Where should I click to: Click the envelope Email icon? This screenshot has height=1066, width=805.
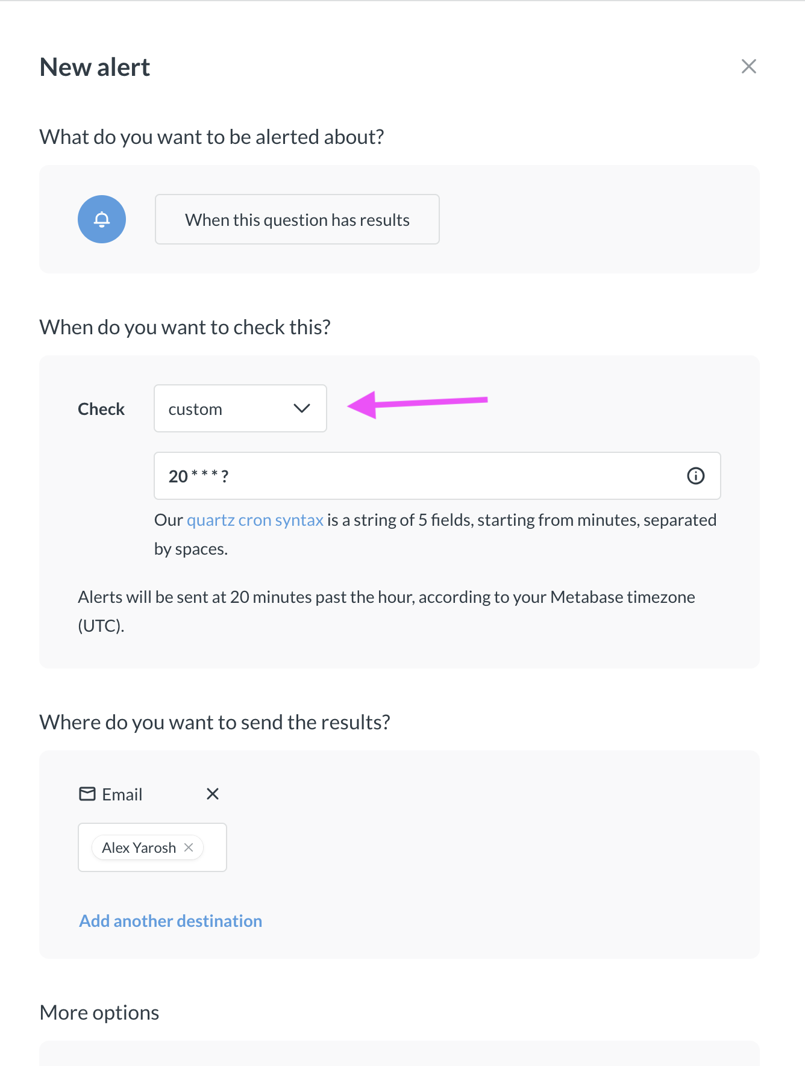[x=87, y=794]
